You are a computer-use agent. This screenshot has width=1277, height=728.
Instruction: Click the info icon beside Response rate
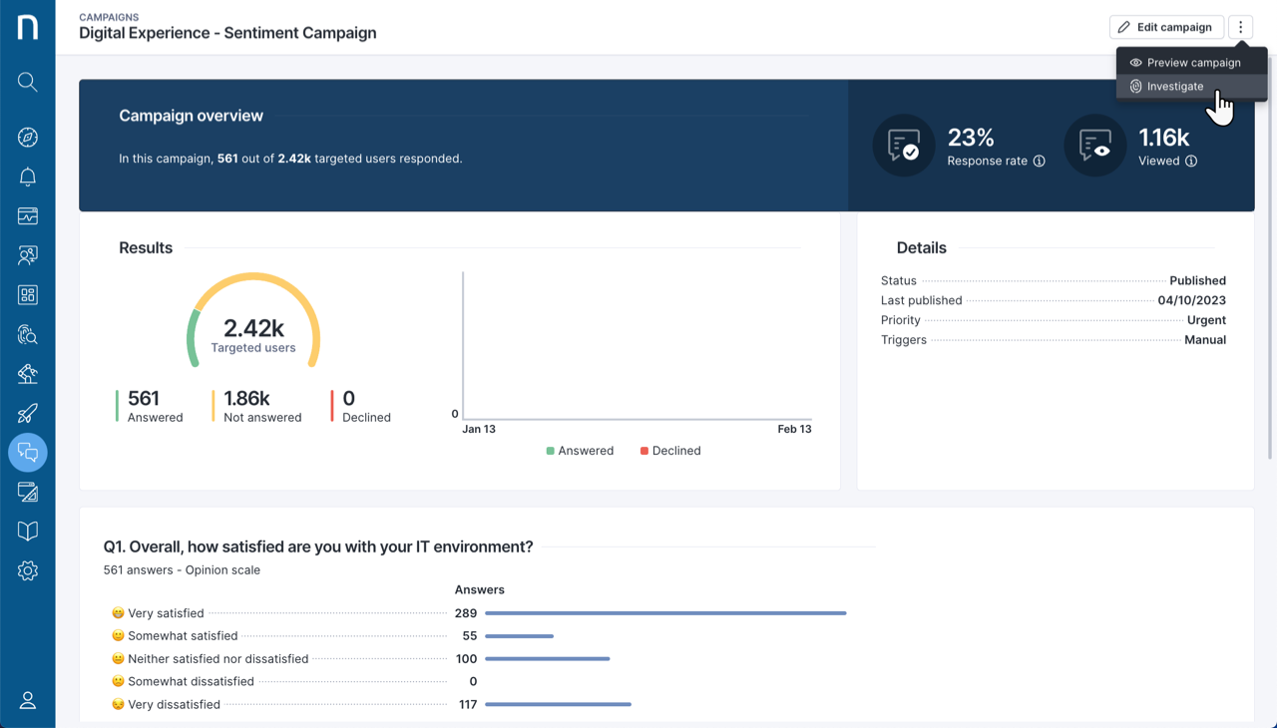point(1039,162)
